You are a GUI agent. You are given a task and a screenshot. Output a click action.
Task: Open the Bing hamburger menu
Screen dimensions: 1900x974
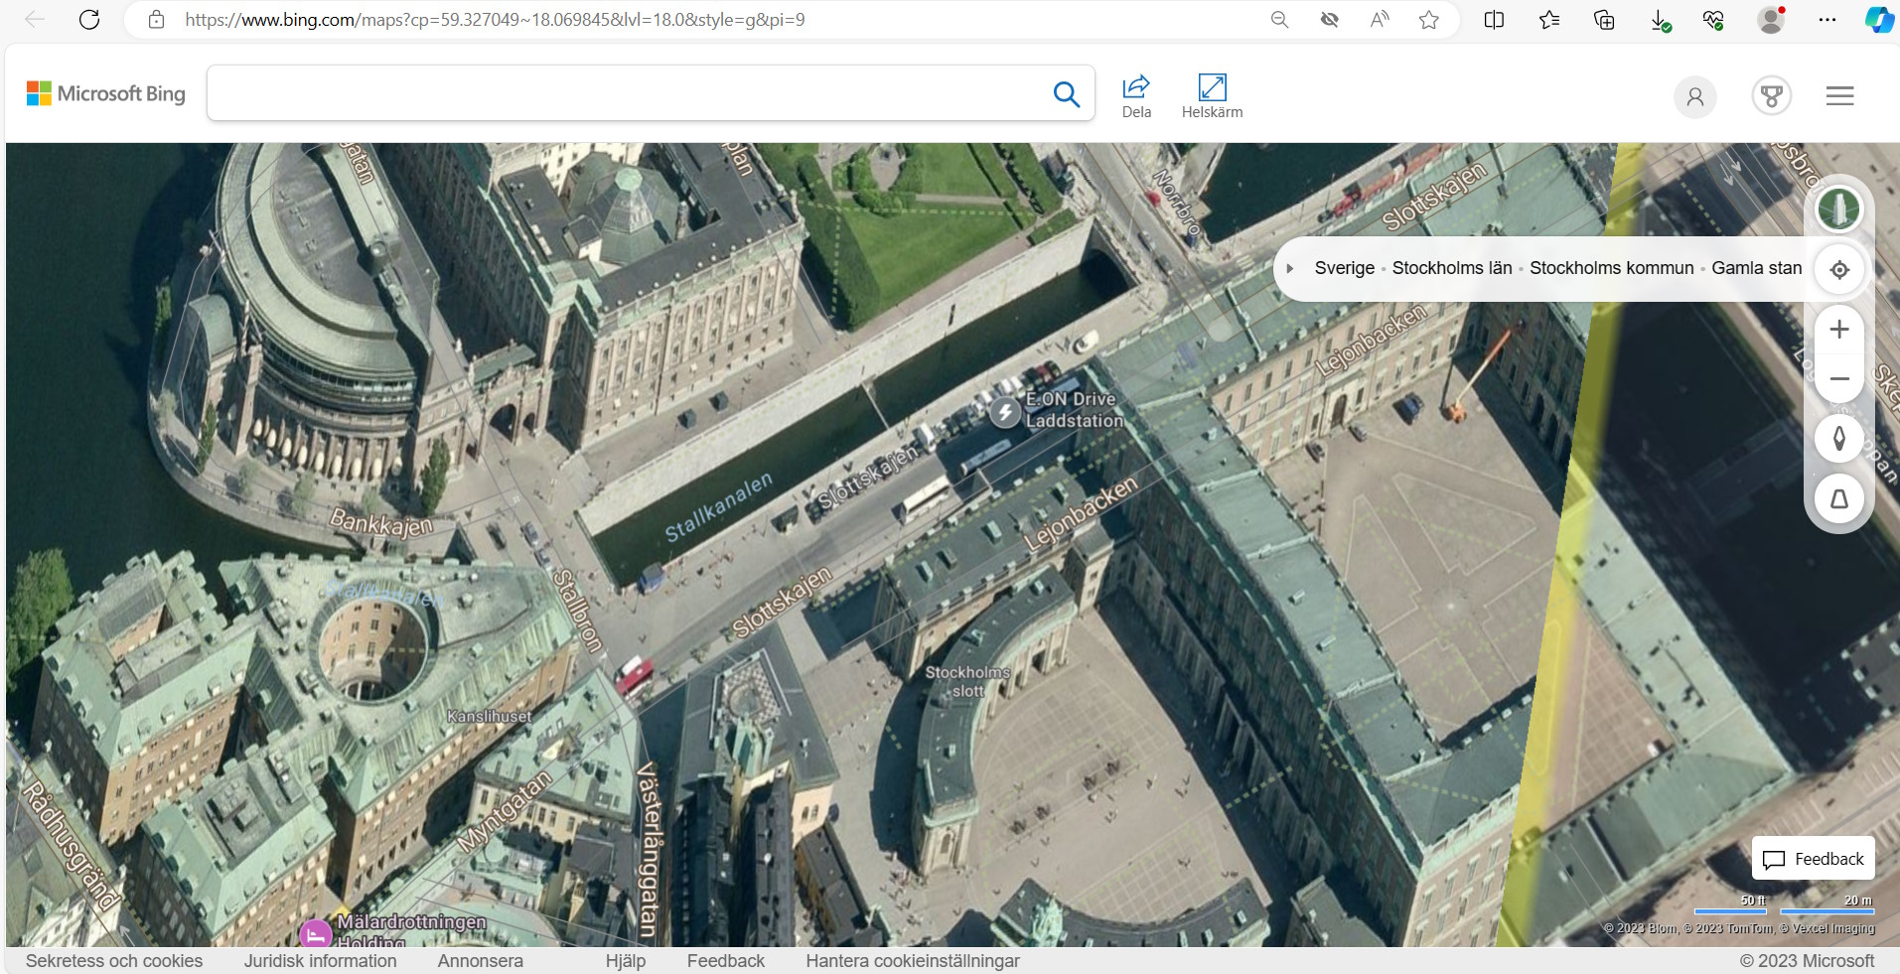[x=1839, y=96]
